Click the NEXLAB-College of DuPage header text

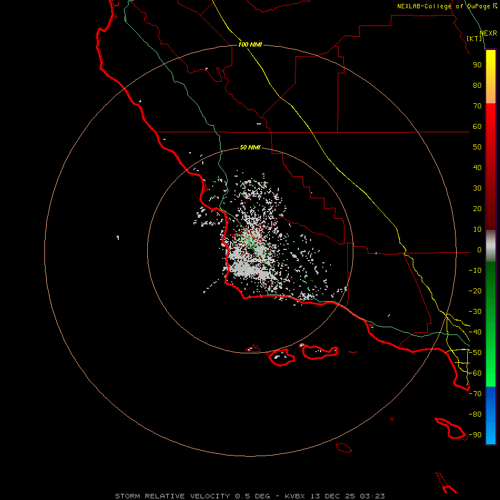[447, 6]
